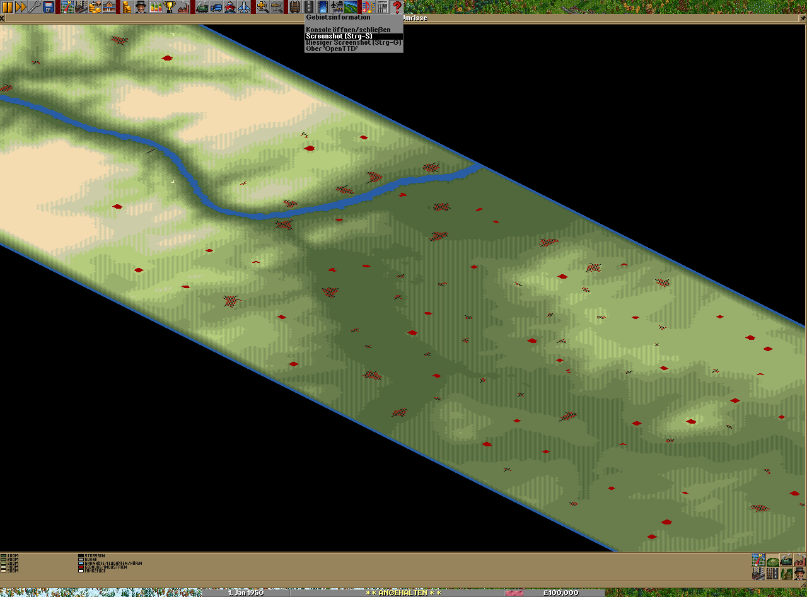
Task: Open news messages newspaper icon
Action: (x=382, y=7)
